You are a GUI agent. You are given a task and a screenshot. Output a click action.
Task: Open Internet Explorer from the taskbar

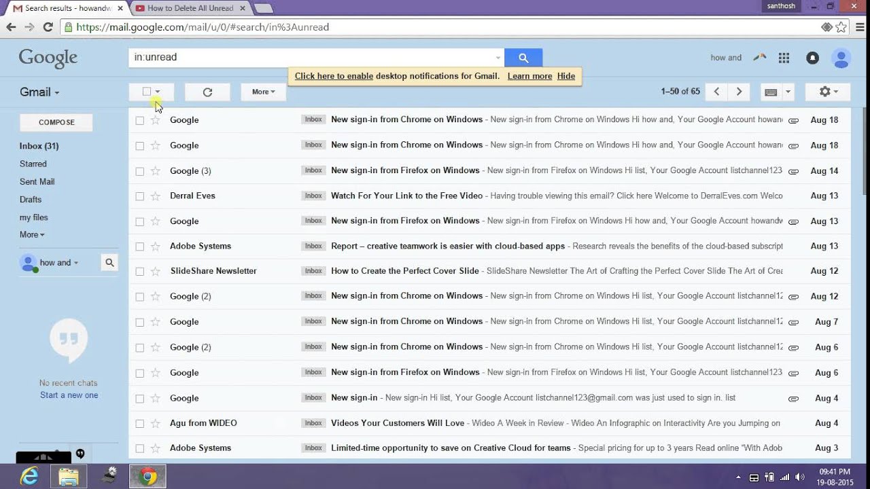point(29,477)
